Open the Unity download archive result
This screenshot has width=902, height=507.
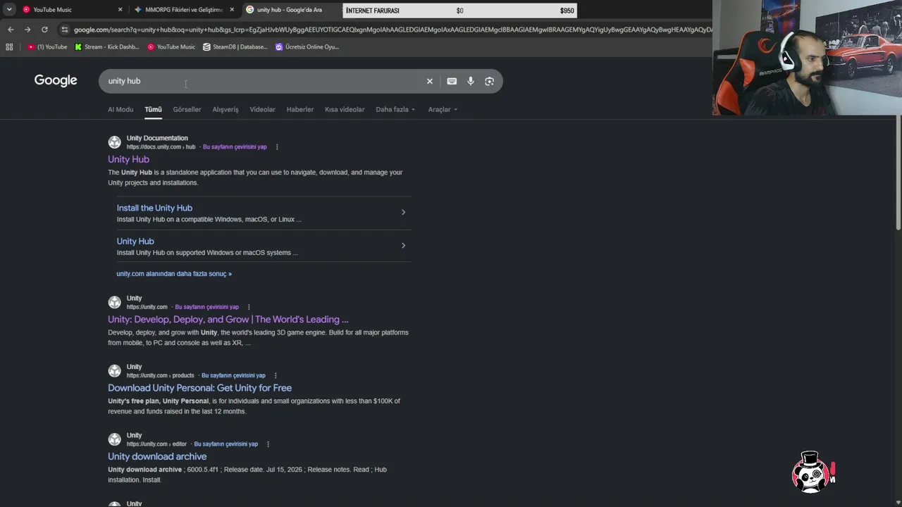pos(157,456)
